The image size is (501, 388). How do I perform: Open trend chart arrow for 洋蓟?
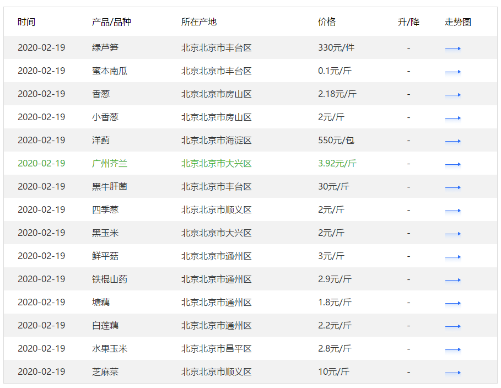pyautogui.click(x=452, y=141)
